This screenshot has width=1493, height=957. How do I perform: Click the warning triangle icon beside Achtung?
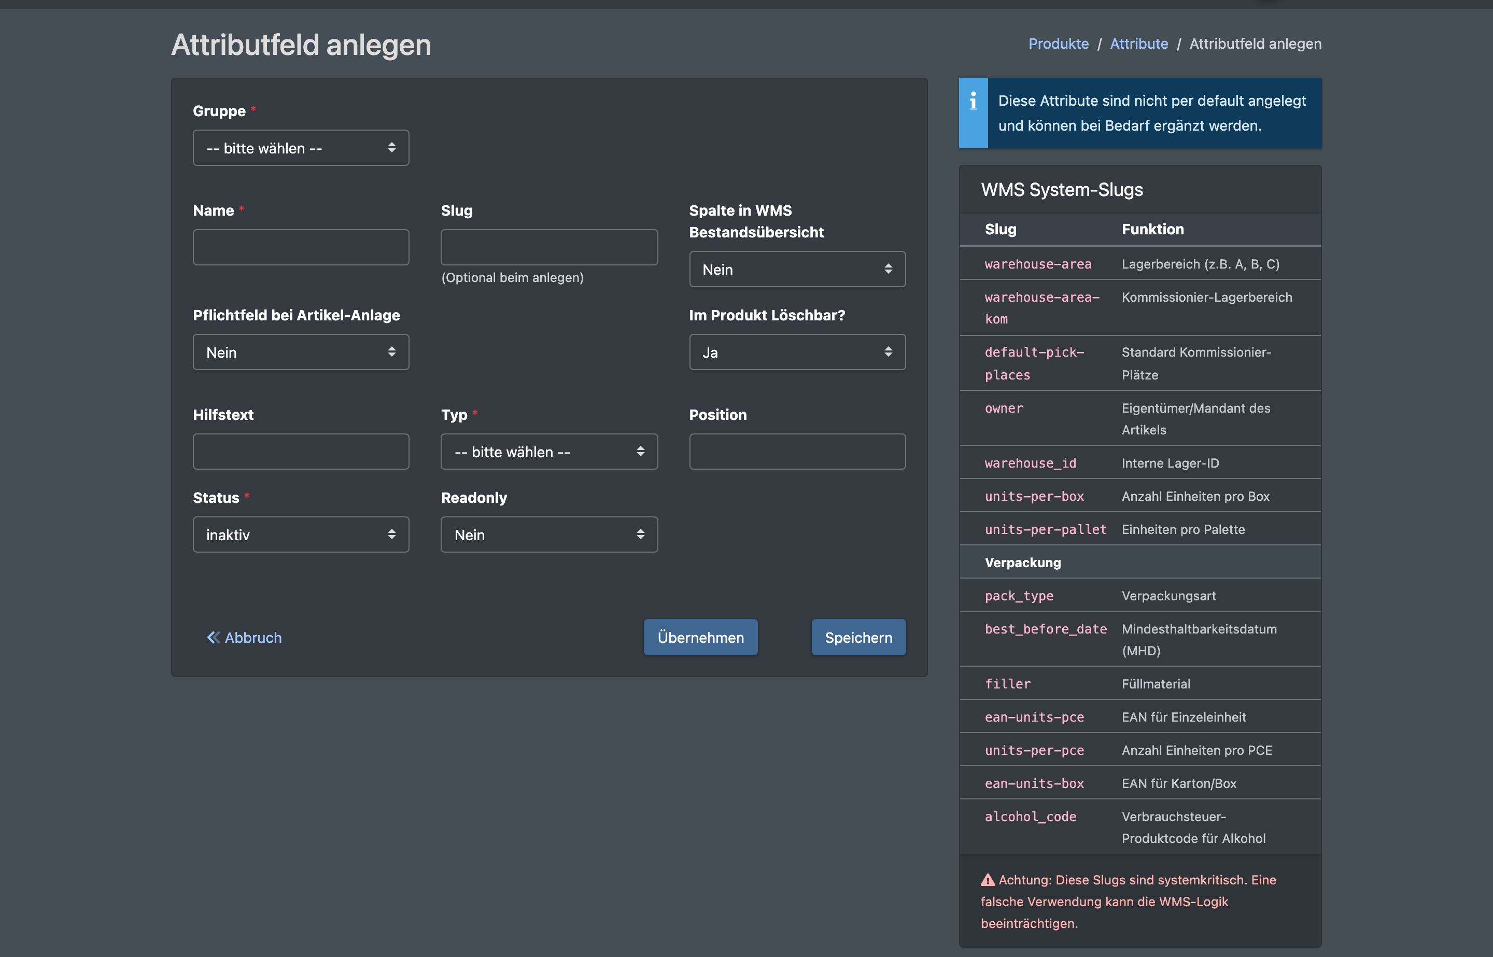988,880
